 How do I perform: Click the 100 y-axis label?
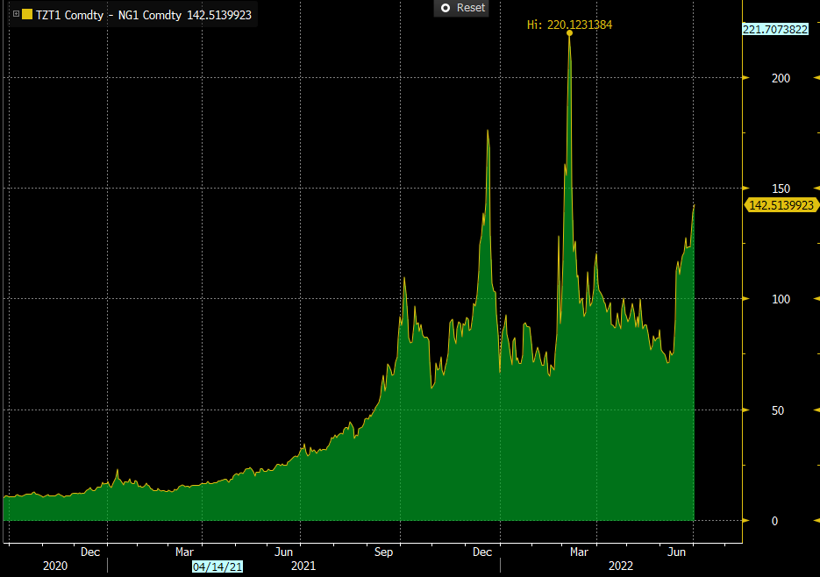(x=781, y=299)
